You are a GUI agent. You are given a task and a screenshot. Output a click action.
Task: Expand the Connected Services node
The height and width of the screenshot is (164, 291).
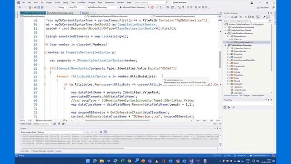228,48
